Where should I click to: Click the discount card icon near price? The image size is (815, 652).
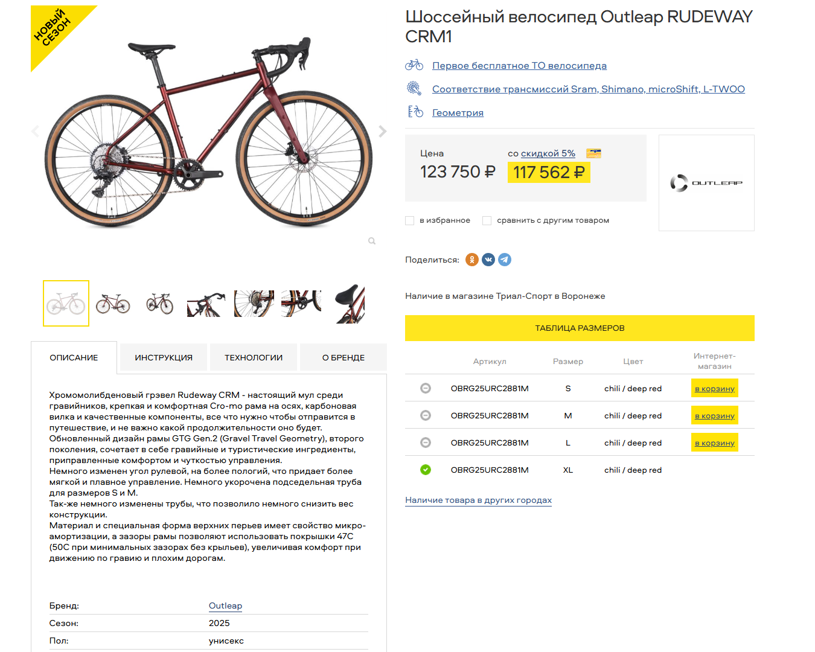coord(593,153)
